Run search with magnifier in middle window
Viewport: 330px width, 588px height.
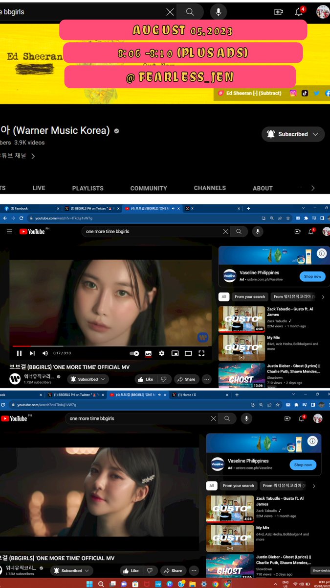coord(239,231)
